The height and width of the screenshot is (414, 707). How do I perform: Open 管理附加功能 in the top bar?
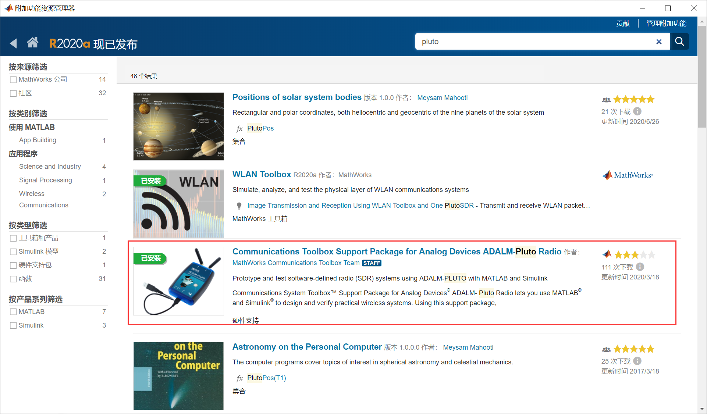pos(666,24)
